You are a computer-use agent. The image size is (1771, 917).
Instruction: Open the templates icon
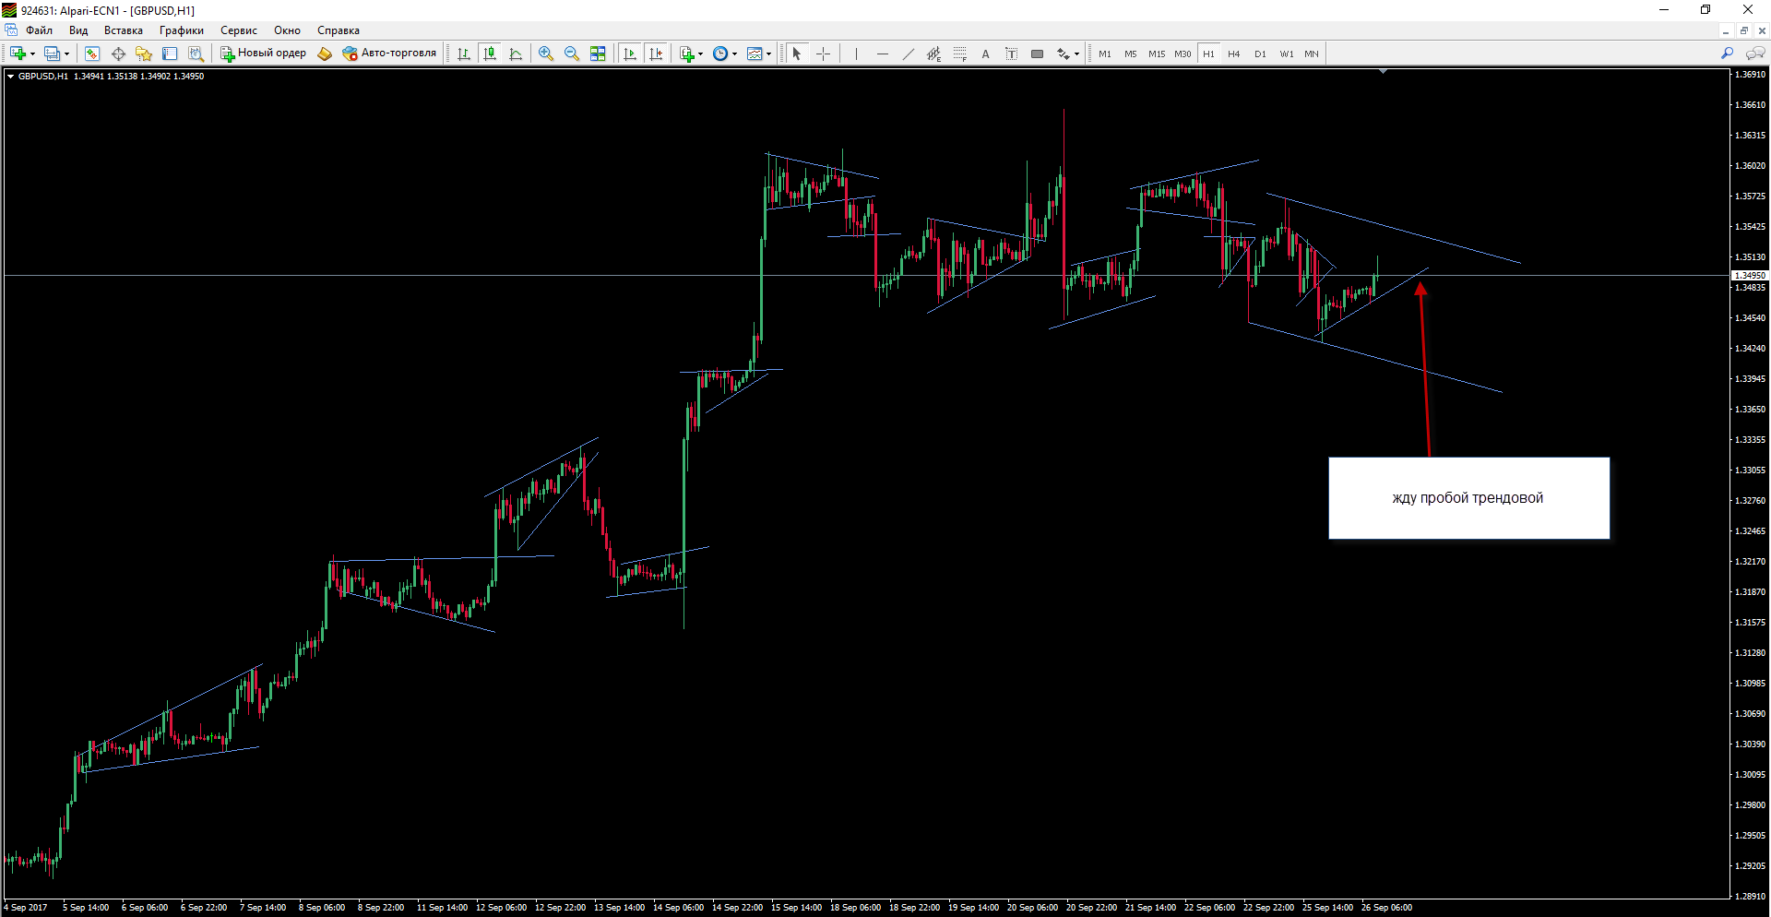755,54
